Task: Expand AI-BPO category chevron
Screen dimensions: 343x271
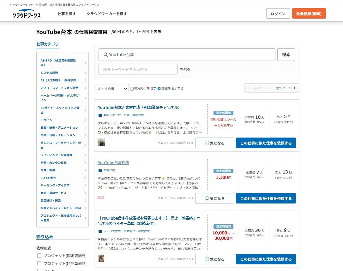Action: 85,63
